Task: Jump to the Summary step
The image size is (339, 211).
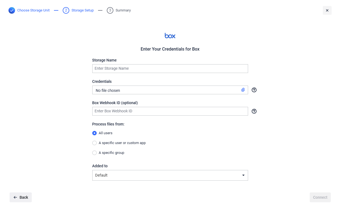Action: [x=123, y=10]
